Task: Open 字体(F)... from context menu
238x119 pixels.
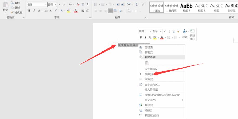Action: 162,74
